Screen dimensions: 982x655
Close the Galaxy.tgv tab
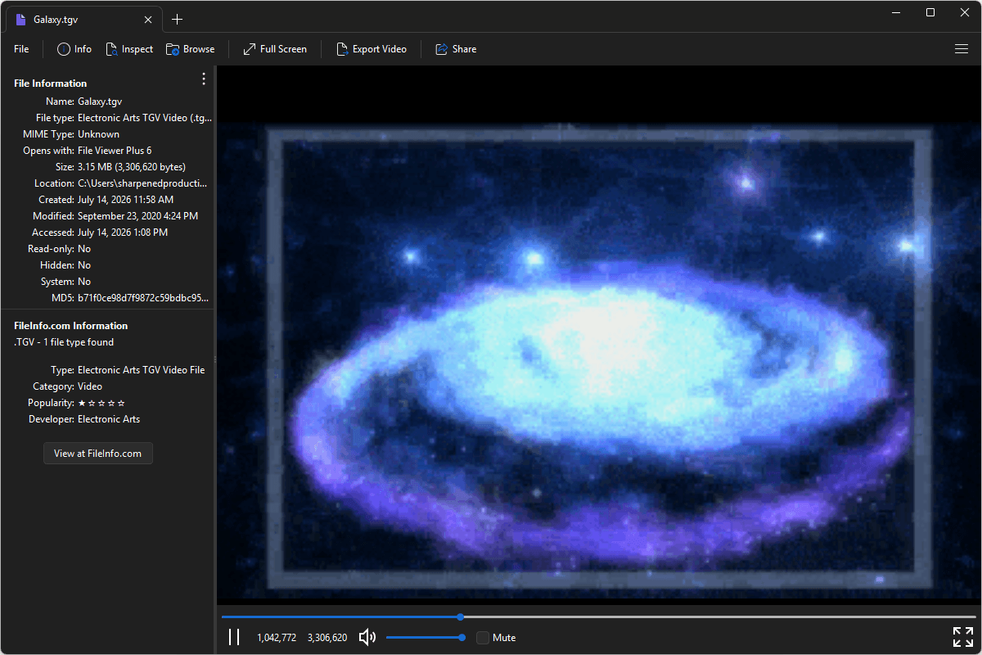click(x=148, y=20)
